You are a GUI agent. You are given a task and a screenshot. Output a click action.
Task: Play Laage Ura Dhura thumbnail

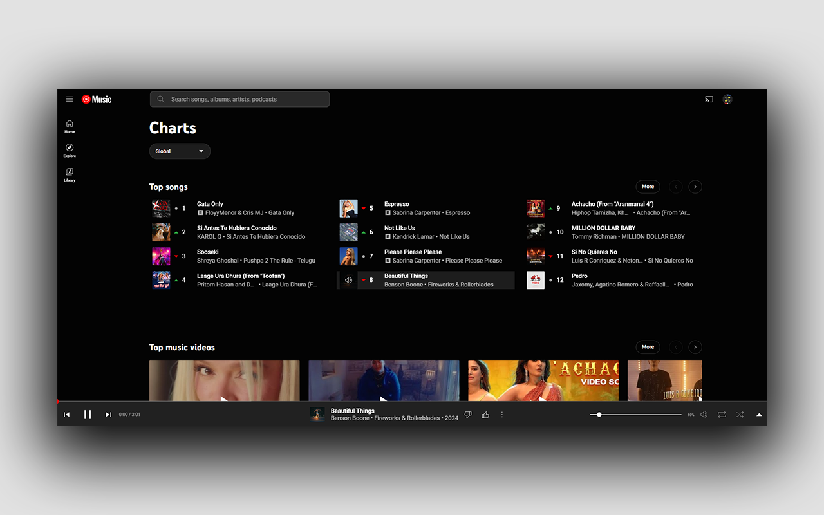(x=161, y=280)
